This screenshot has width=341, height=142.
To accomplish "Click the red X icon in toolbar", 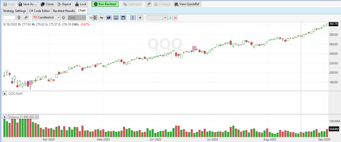I will [x=176, y=18].
